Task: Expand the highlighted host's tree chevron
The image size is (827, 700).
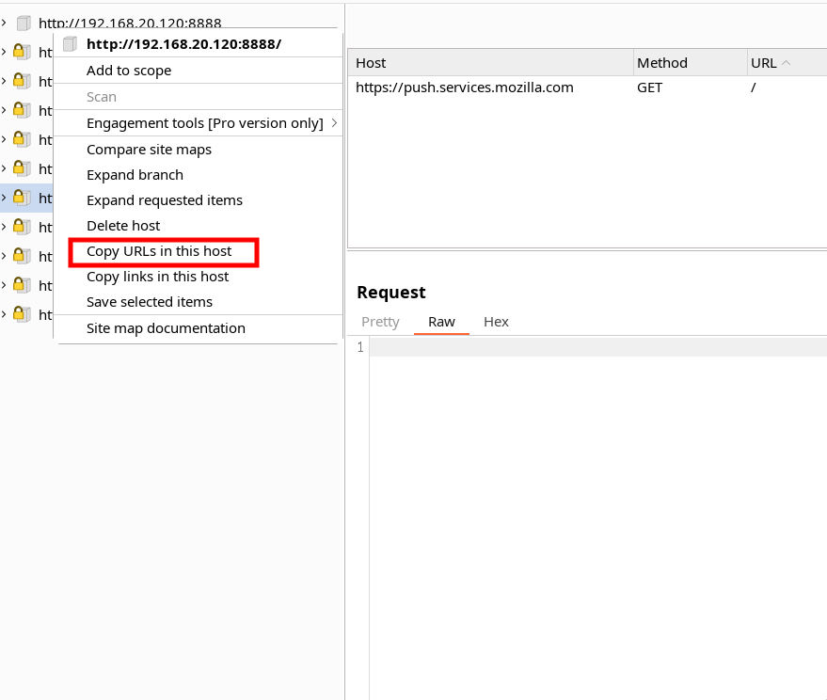Action: (5, 198)
